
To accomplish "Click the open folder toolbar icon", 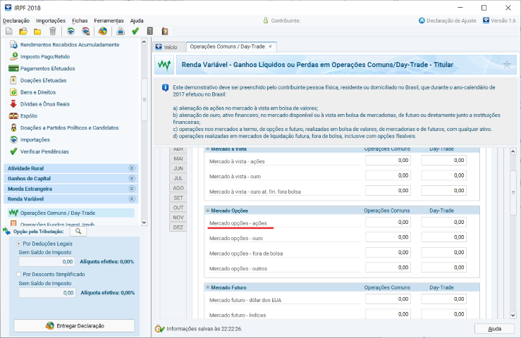I will point(23,31).
